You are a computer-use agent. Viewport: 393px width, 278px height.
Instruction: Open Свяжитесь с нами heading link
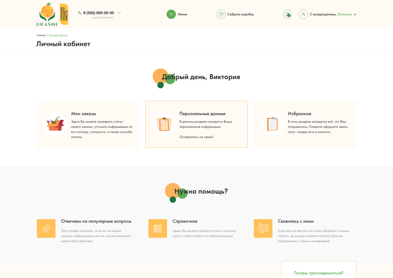point(296,221)
